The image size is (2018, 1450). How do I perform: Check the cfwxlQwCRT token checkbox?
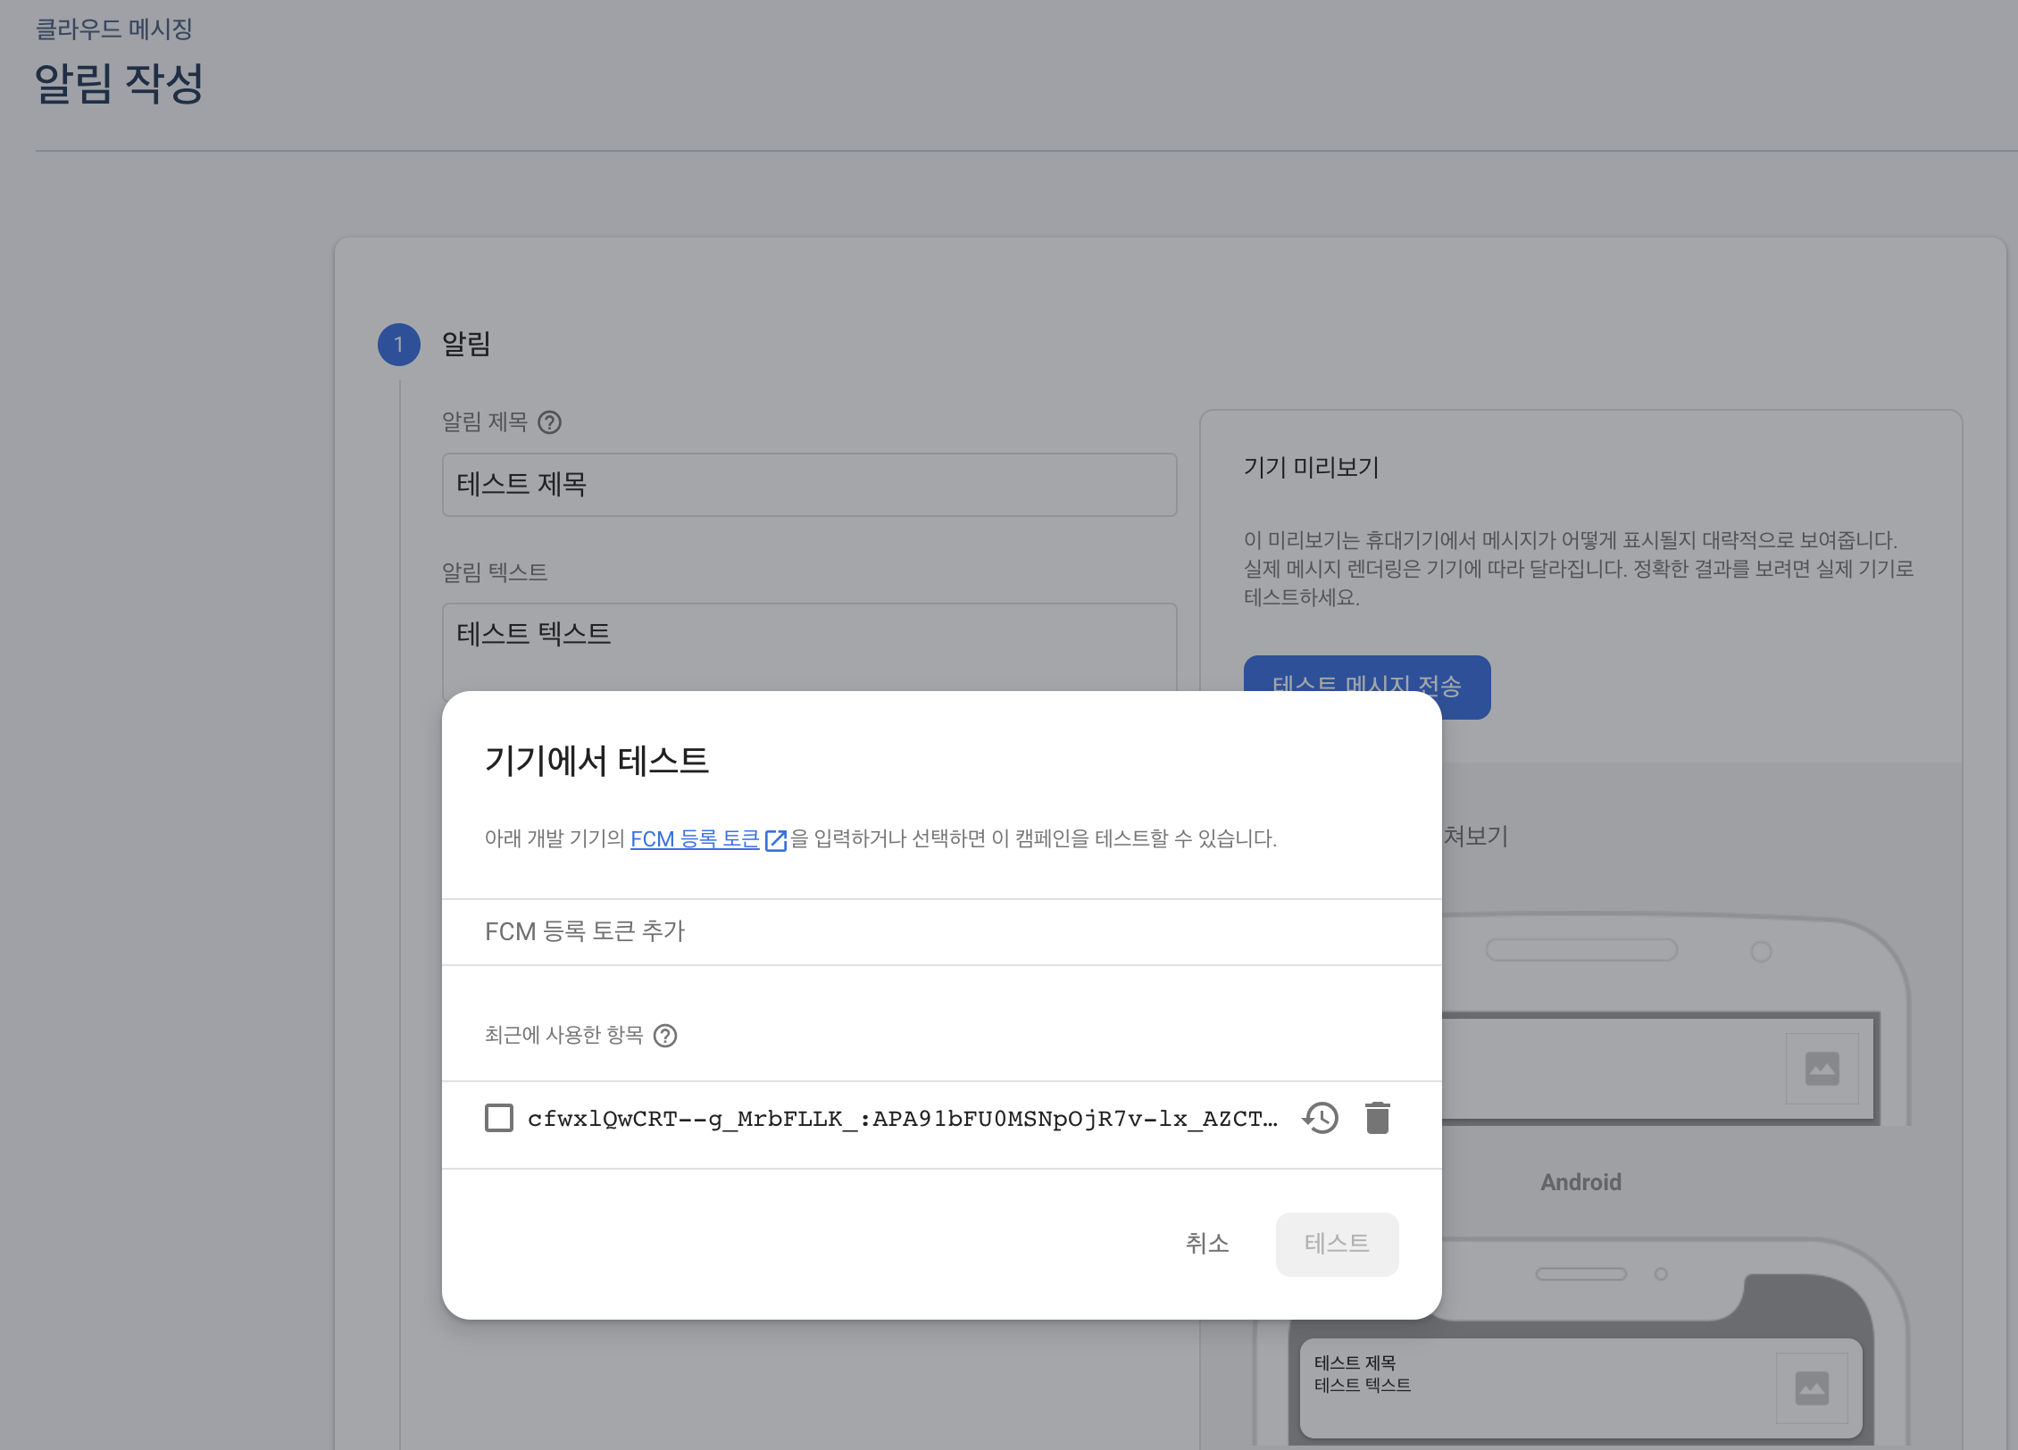(498, 1118)
